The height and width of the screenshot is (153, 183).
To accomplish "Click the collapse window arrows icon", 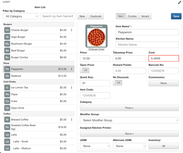I will click(x=179, y=3).
